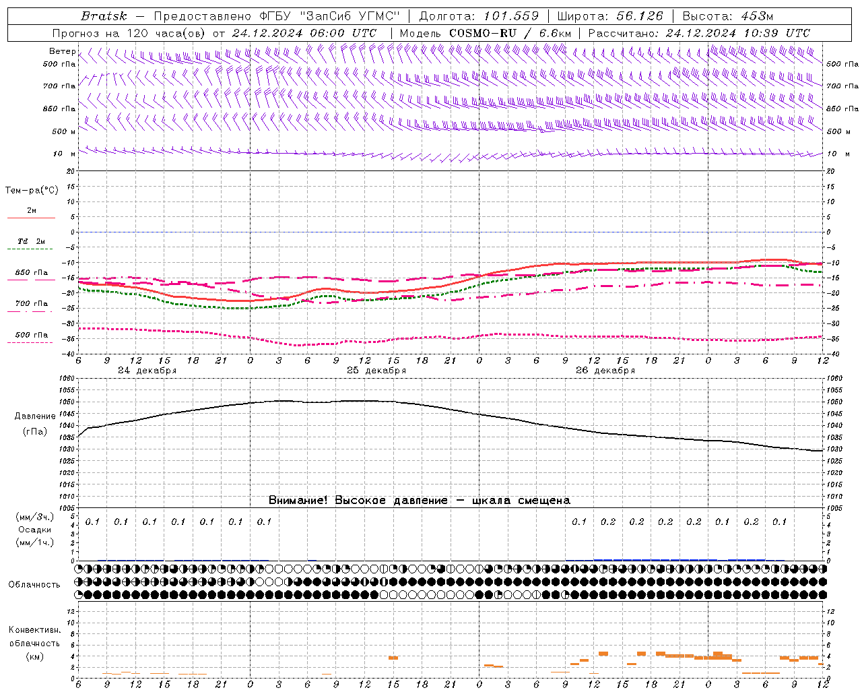Click the Облачность cloudiness label
The image size is (862, 690).
click(34, 584)
